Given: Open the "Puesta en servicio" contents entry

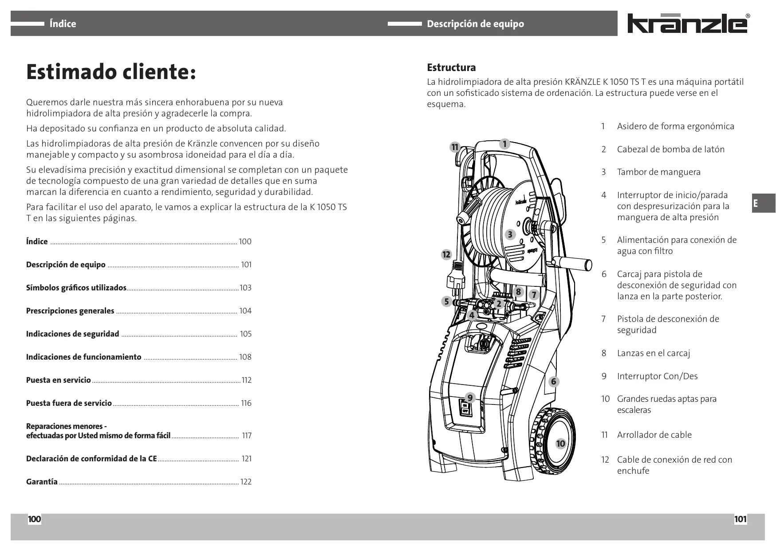Looking at the screenshot, I should [x=59, y=380].
